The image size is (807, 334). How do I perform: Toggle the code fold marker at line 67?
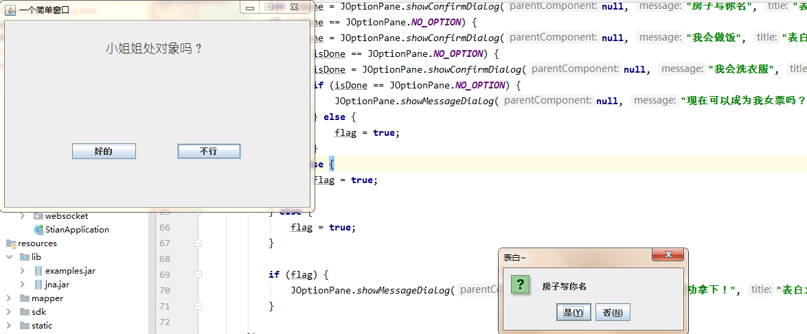point(198,243)
